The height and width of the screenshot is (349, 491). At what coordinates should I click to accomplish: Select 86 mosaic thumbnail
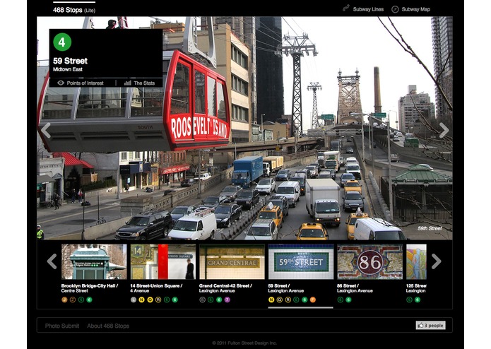pyautogui.click(x=369, y=261)
